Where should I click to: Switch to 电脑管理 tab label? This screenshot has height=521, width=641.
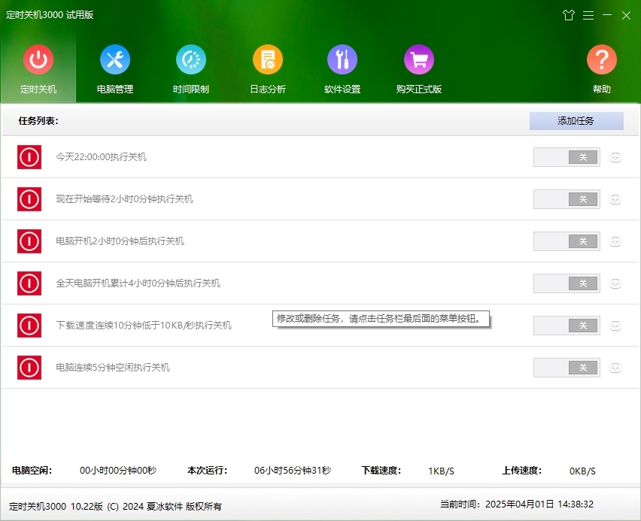point(115,89)
